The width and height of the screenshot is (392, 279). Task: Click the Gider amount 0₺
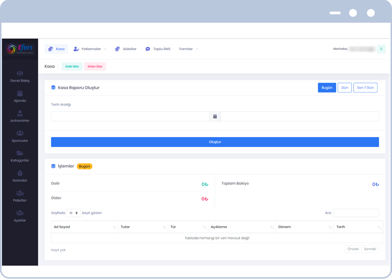[x=205, y=199]
